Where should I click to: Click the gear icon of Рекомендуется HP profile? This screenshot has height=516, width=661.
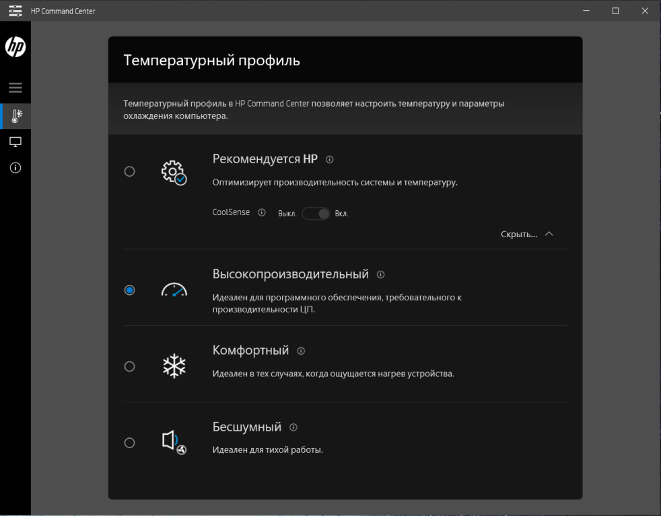(174, 171)
